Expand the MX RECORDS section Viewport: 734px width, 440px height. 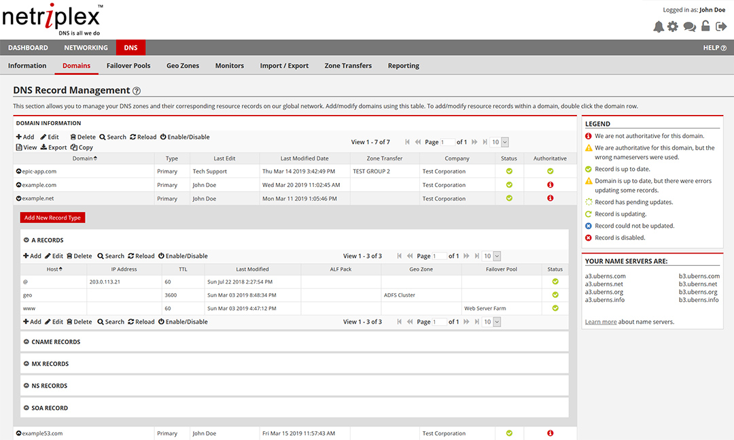[27, 364]
